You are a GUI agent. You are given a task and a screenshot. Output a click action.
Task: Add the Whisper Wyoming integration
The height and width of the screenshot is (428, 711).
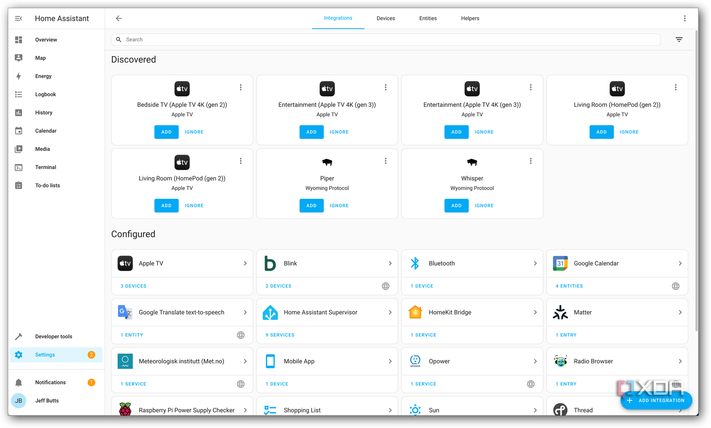click(x=456, y=206)
